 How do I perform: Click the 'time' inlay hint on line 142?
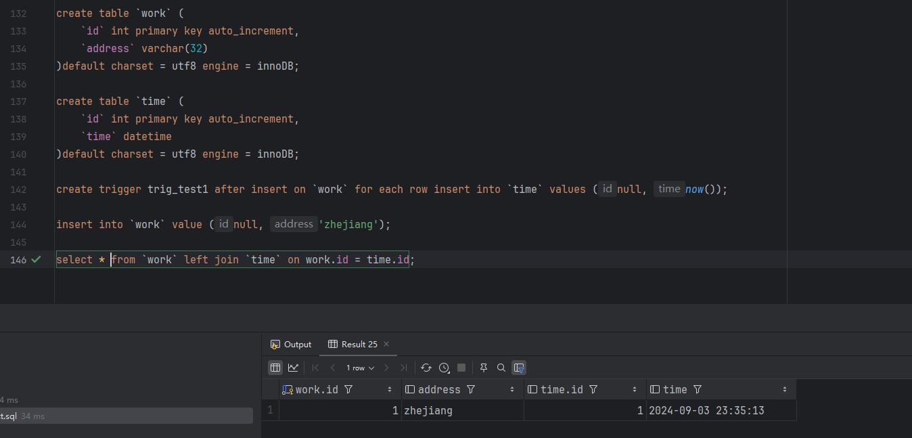pyautogui.click(x=669, y=189)
